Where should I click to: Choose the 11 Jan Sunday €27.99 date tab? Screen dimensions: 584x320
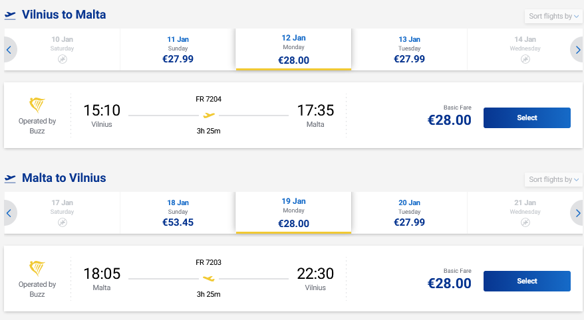(178, 49)
